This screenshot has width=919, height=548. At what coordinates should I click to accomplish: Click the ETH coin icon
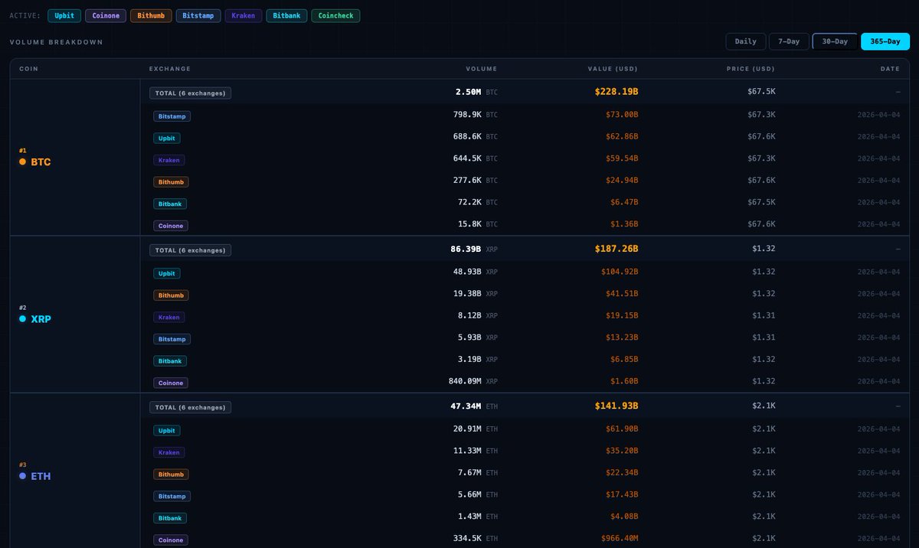point(23,476)
